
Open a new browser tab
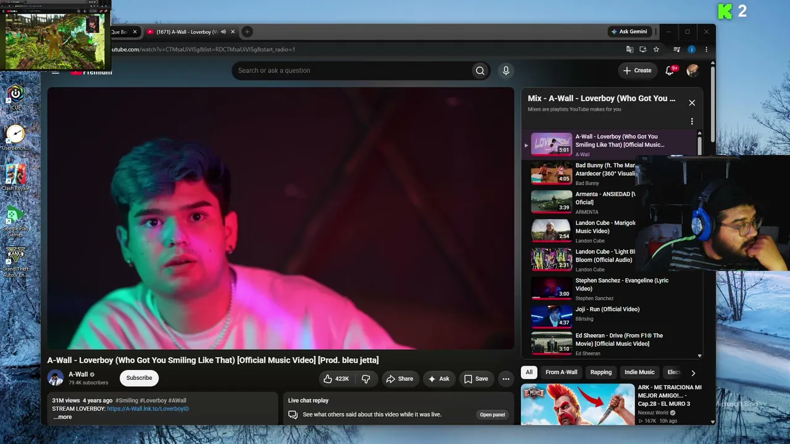pyautogui.click(x=247, y=31)
